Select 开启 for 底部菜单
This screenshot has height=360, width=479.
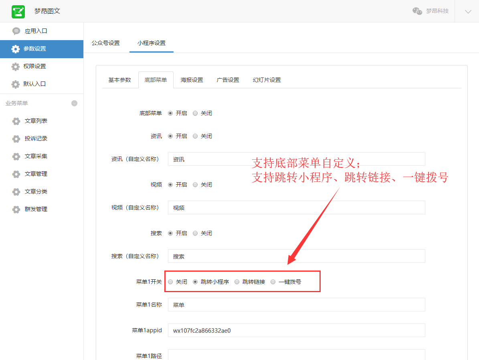(170, 113)
